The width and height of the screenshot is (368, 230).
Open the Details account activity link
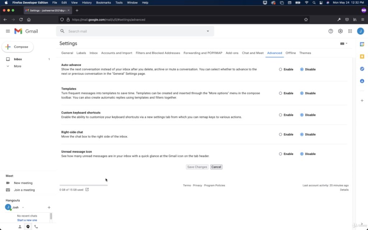pyautogui.click(x=344, y=190)
